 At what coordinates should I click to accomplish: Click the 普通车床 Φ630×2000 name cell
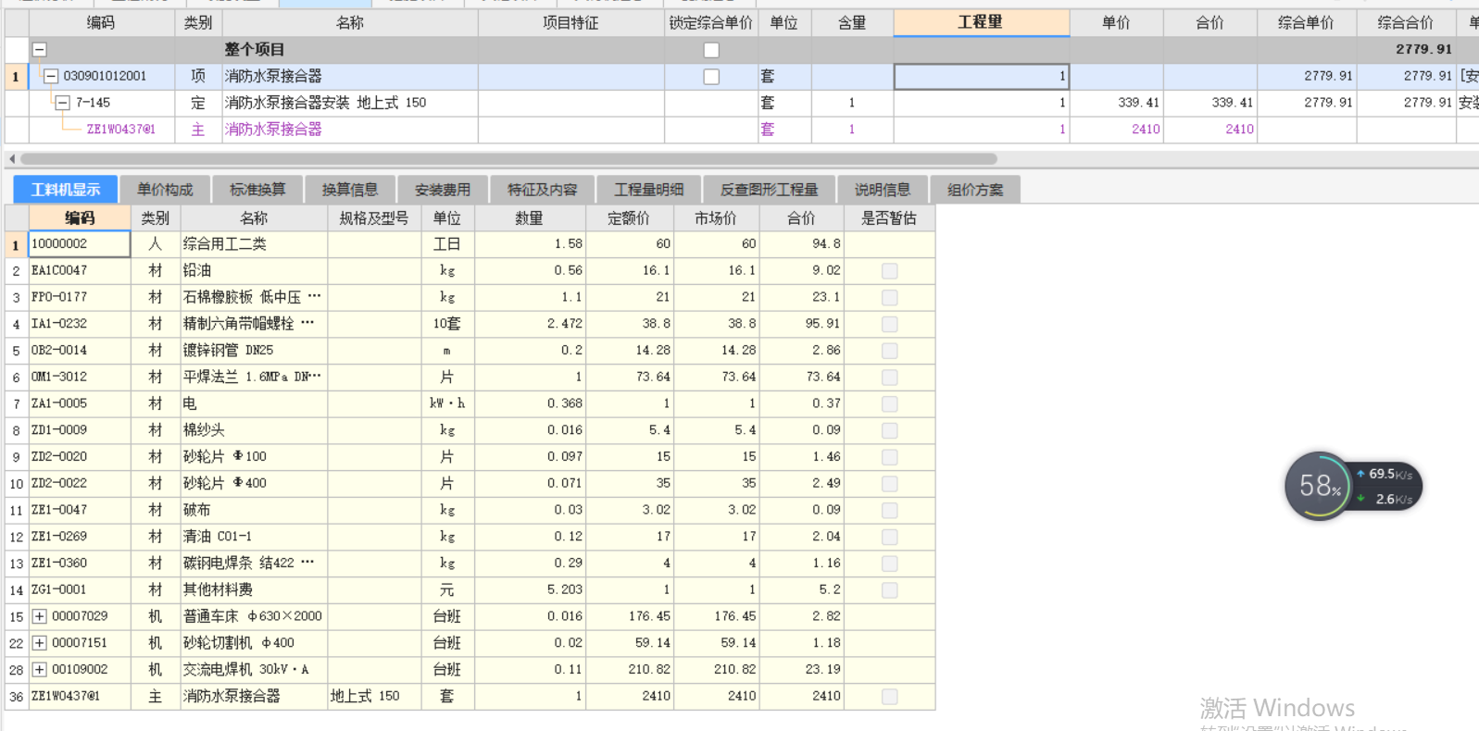[254, 616]
